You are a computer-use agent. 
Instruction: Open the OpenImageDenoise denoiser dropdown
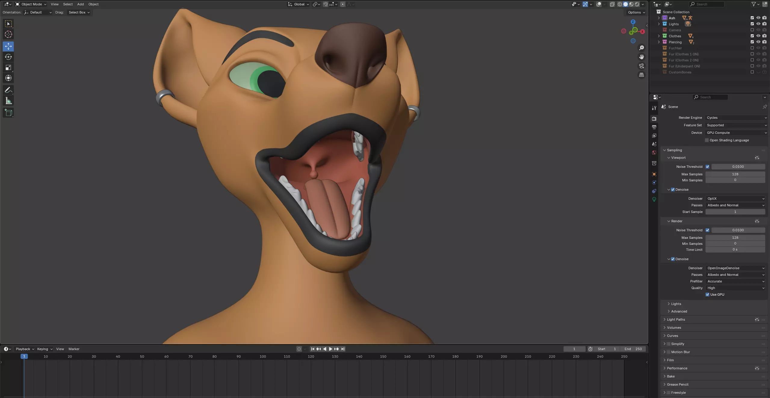(735, 268)
